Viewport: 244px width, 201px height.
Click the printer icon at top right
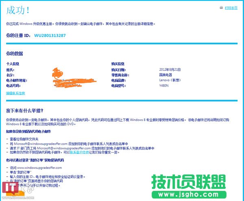pyautogui.click(x=221, y=7)
